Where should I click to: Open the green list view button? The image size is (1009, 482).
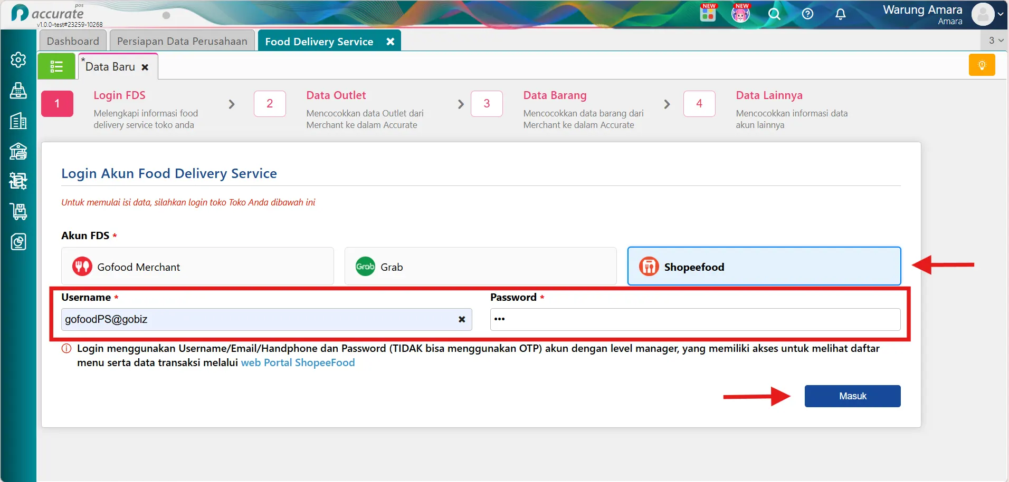56,66
